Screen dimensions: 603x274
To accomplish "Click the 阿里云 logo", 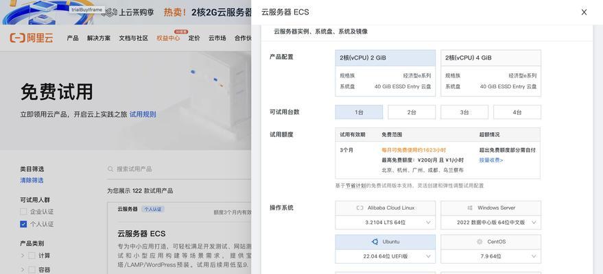I will [32, 38].
